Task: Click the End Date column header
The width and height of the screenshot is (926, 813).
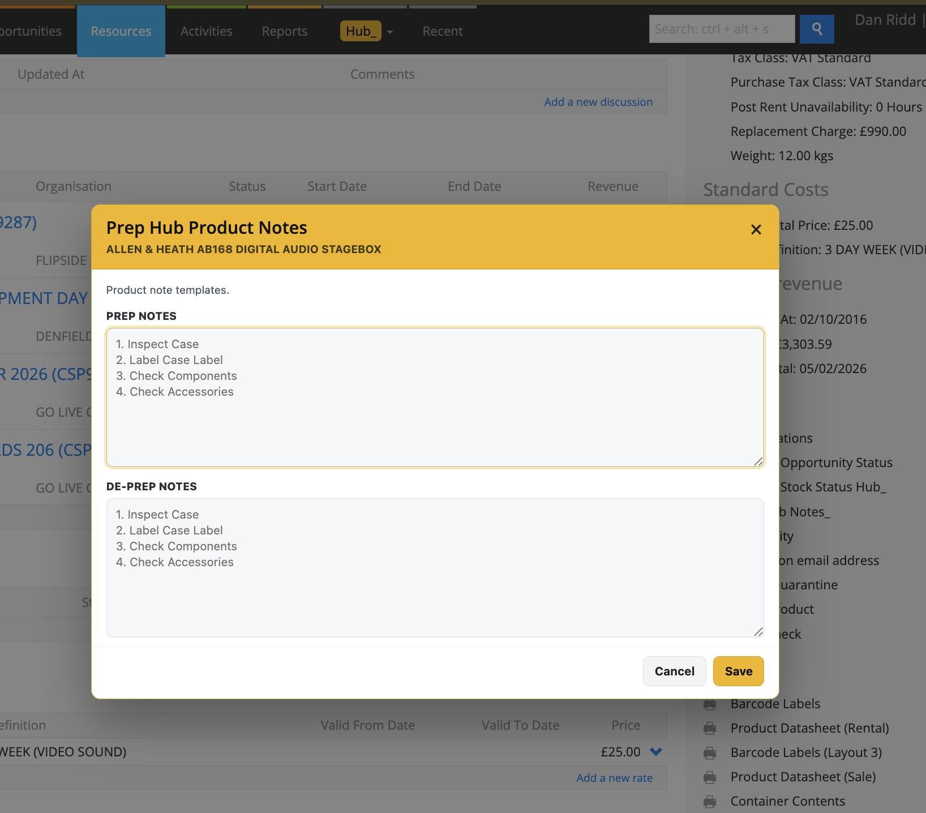Action: click(x=474, y=186)
